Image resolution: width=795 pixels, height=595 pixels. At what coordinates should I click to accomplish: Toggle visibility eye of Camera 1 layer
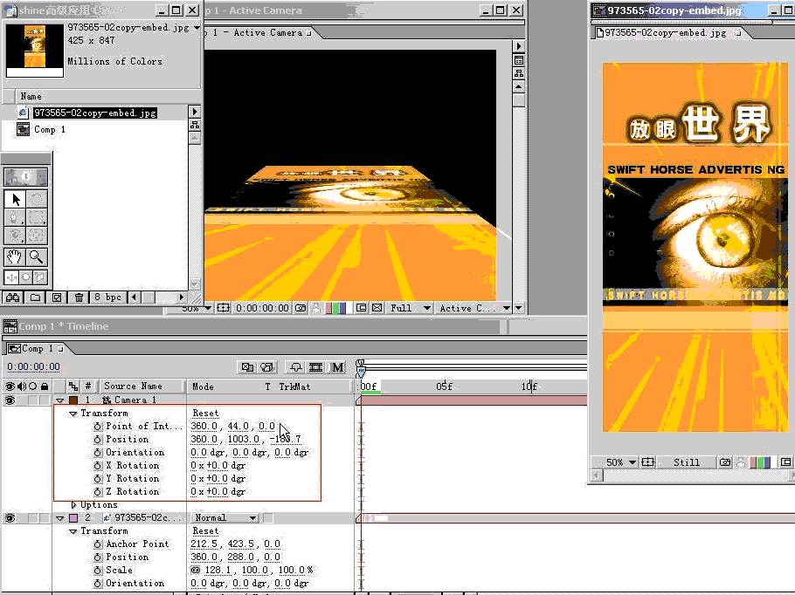pyautogui.click(x=10, y=400)
